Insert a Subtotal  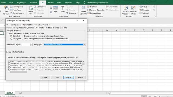[144, 13]
